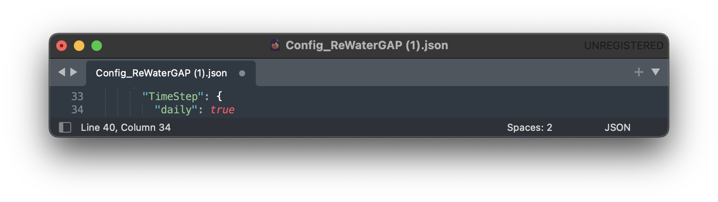This screenshot has height=202, width=718.
Task: Open the Spaces: 2 indentation menu
Action: [x=529, y=127]
